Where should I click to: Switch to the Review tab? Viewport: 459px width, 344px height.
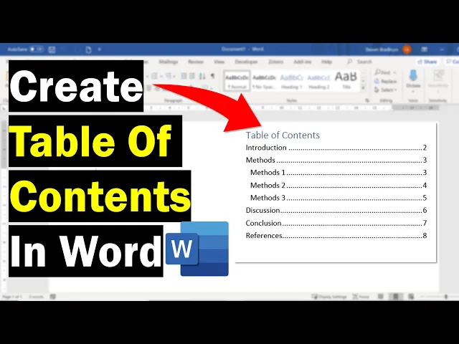pyautogui.click(x=196, y=62)
